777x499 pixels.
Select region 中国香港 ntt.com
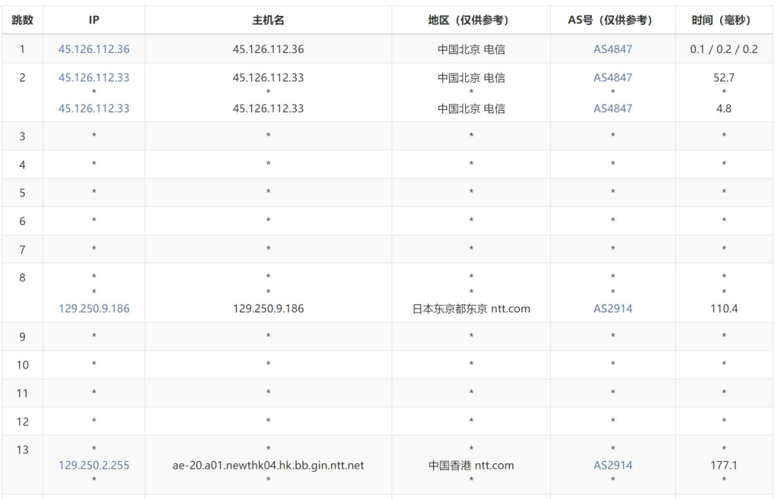470,466
